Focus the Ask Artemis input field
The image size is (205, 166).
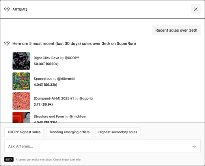click(x=102, y=146)
